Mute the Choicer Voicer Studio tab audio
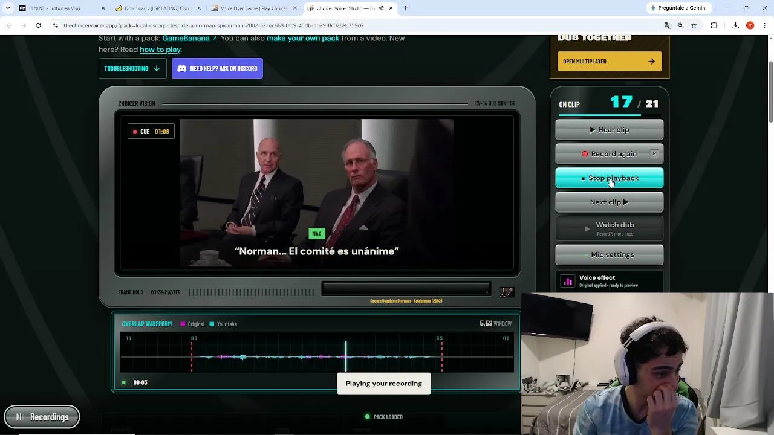The height and width of the screenshot is (435, 774). point(381,8)
